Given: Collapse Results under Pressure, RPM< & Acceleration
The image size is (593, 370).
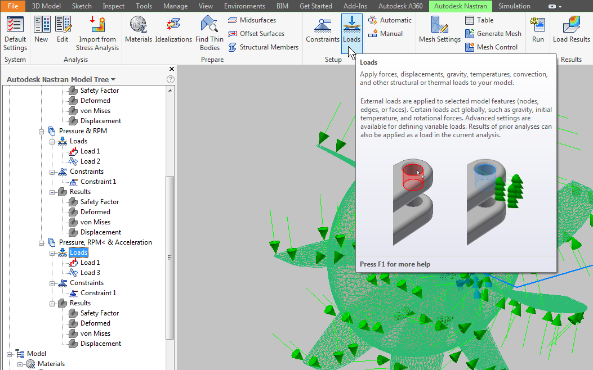Looking at the screenshot, I should click(52, 304).
